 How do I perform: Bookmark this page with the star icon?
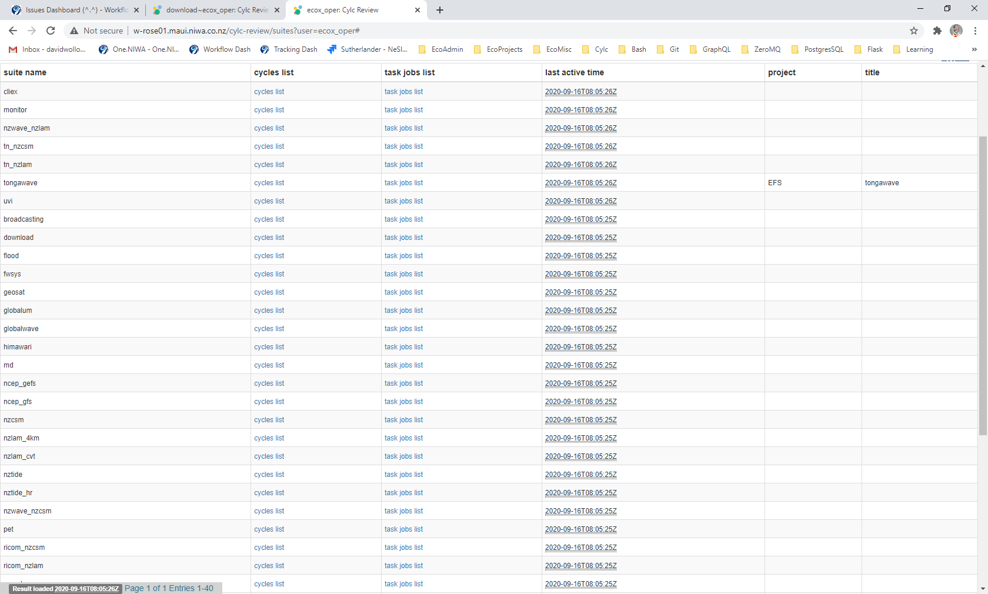coord(914,31)
